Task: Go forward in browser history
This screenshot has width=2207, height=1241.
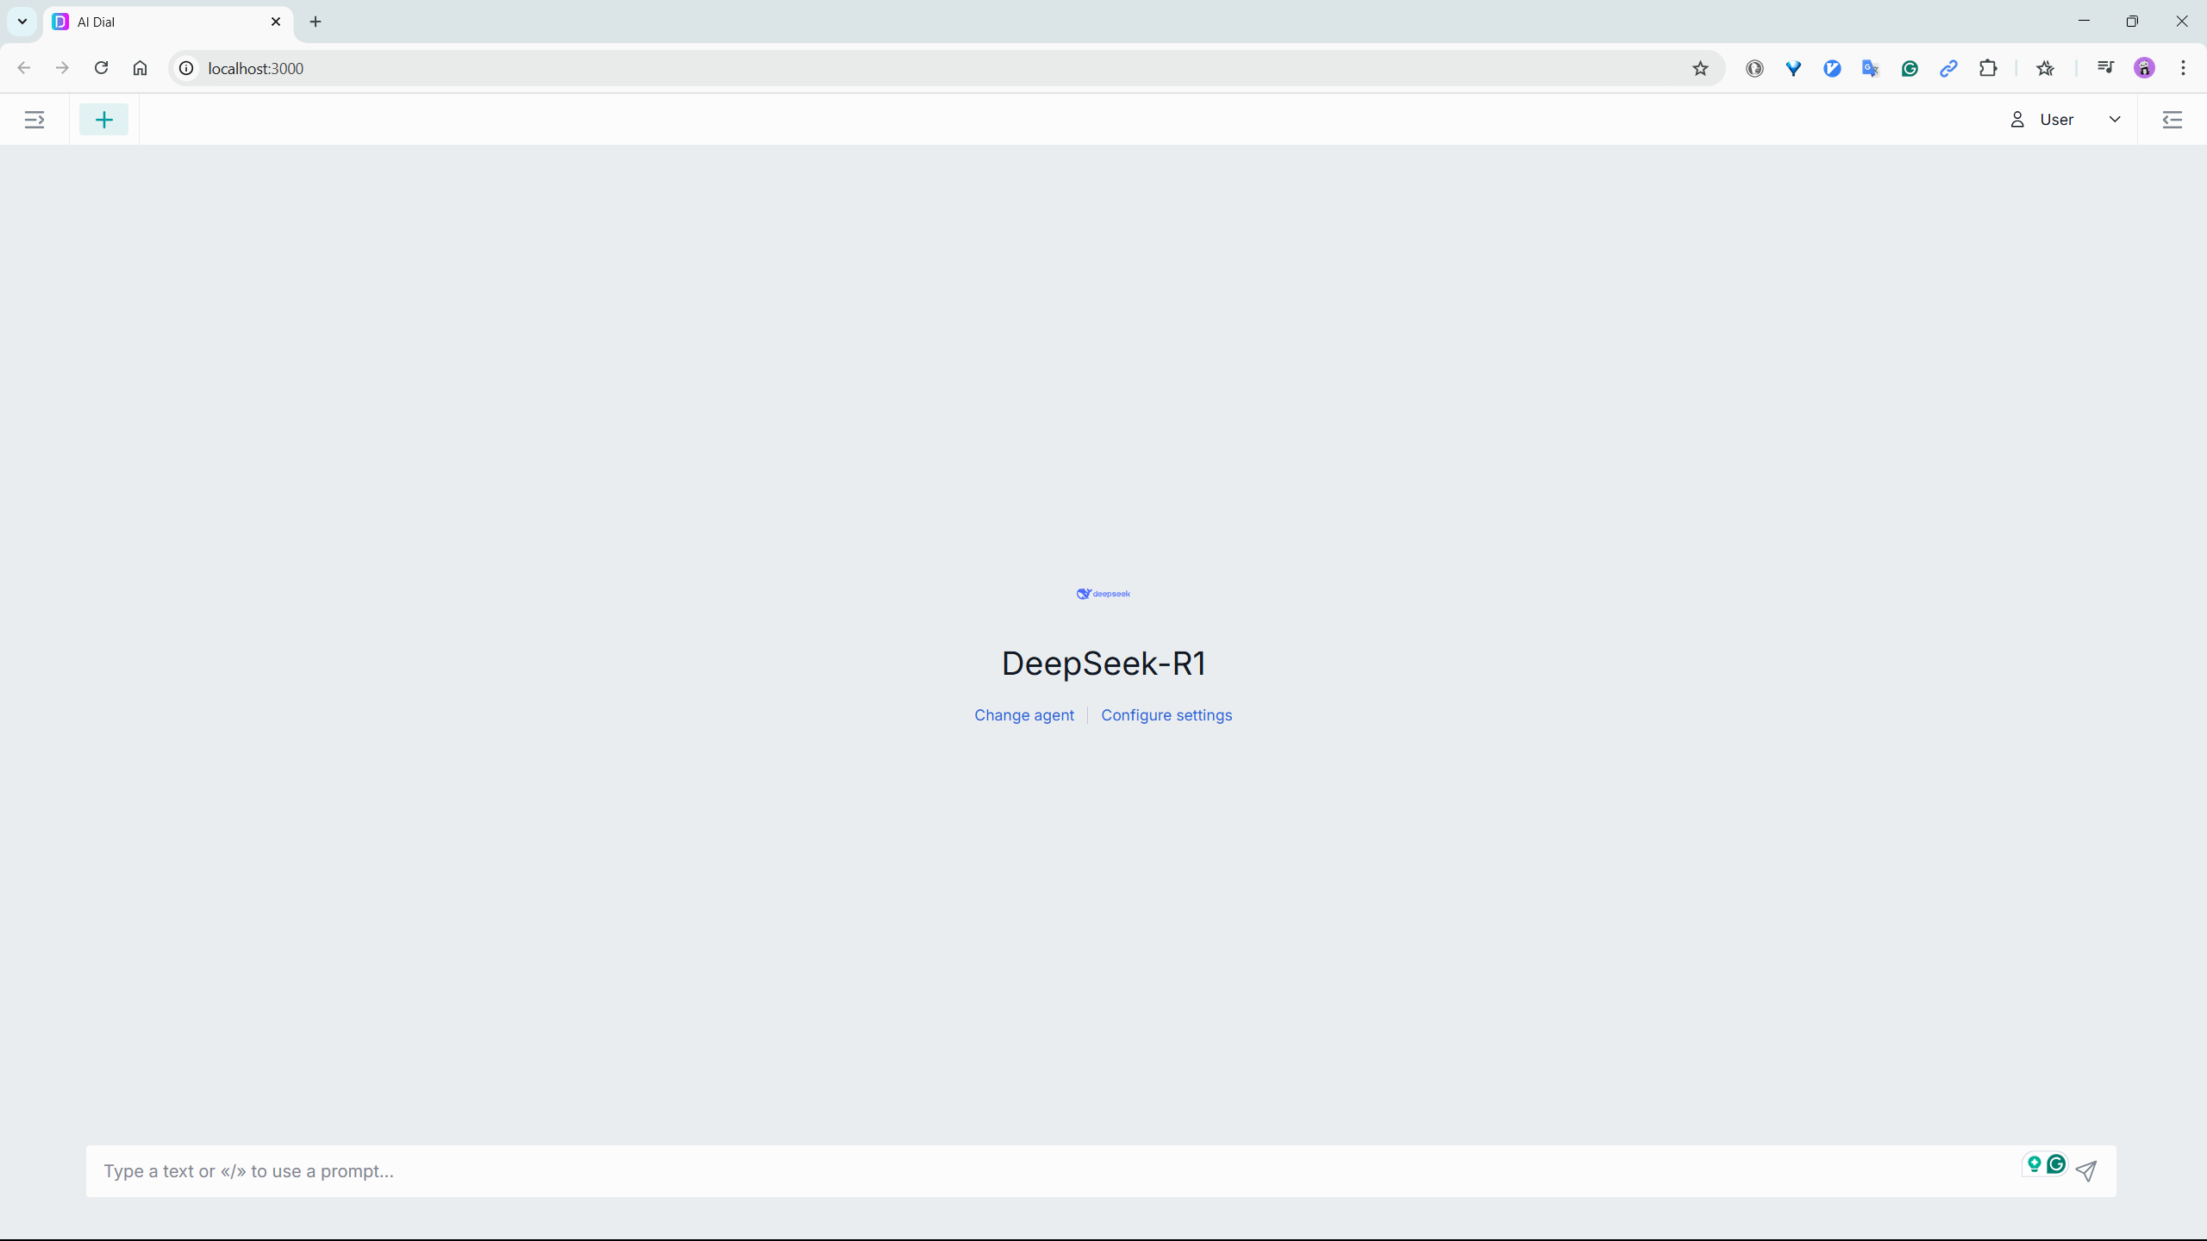Action: coord(62,68)
